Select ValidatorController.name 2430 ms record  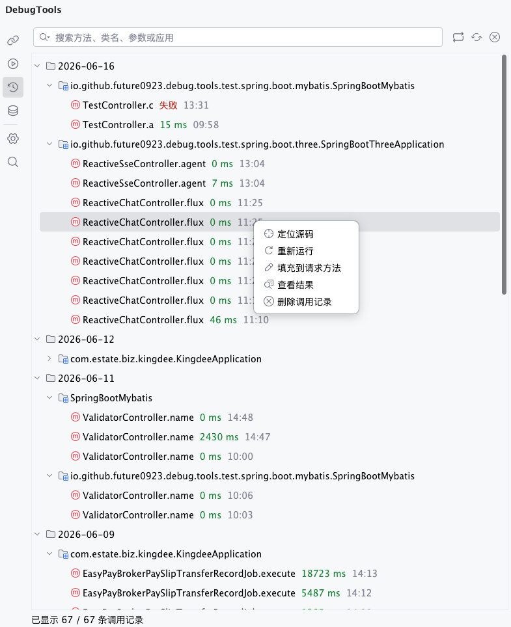[269, 437]
